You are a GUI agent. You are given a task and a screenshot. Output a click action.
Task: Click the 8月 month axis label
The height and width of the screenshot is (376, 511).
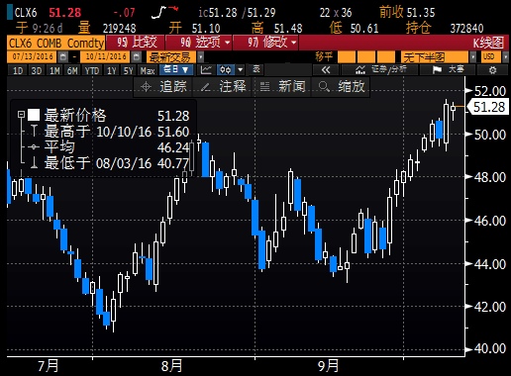pos(171,366)
